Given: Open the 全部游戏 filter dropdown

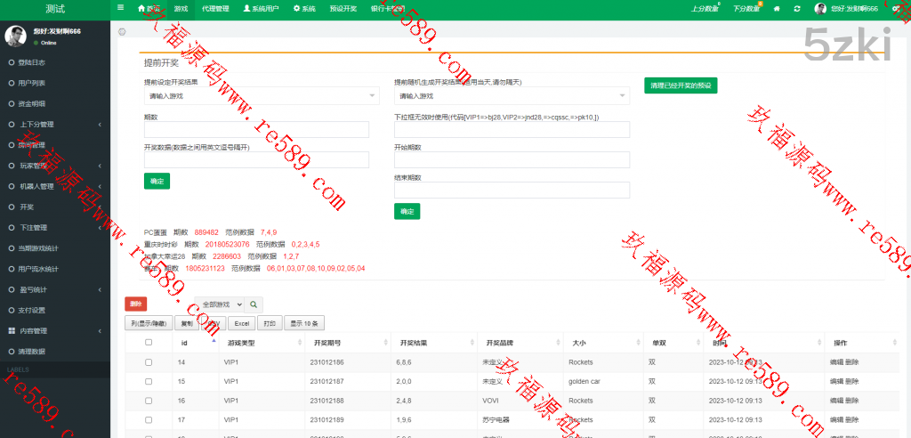Looking at the screenshot, I should [219, 304].
